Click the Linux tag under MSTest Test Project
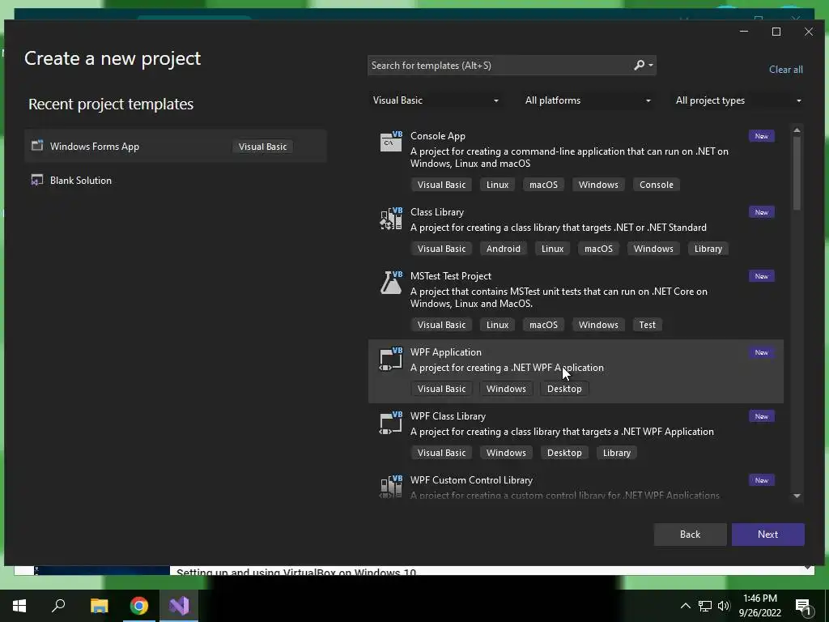829x622 pixels. [498, 325]
